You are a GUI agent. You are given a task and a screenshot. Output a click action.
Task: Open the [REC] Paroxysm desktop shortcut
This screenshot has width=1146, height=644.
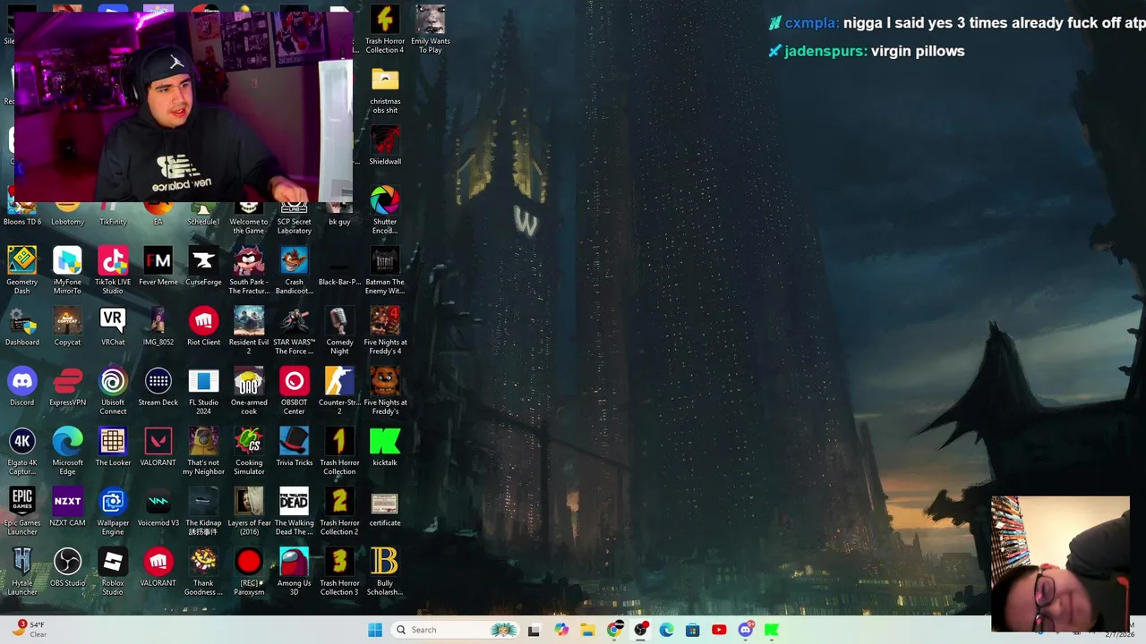pyautogui.click(x=249, y=571)
